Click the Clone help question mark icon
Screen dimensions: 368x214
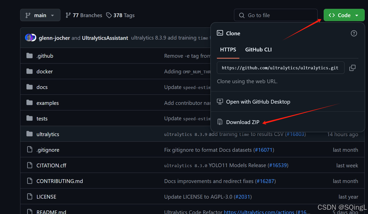[354, 33]
